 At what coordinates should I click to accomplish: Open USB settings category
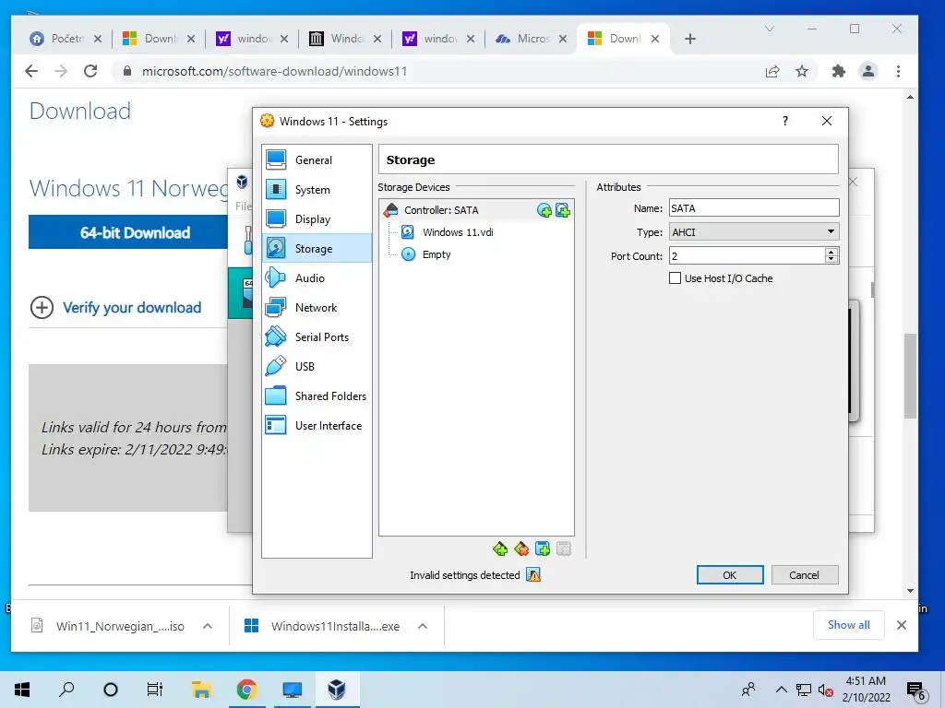click(x=317, y=367)
